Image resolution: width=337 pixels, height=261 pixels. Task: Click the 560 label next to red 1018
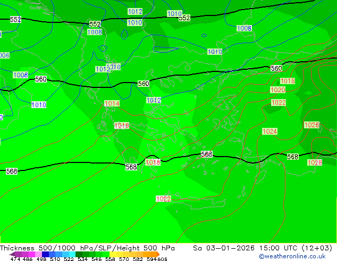click(276, 69)
